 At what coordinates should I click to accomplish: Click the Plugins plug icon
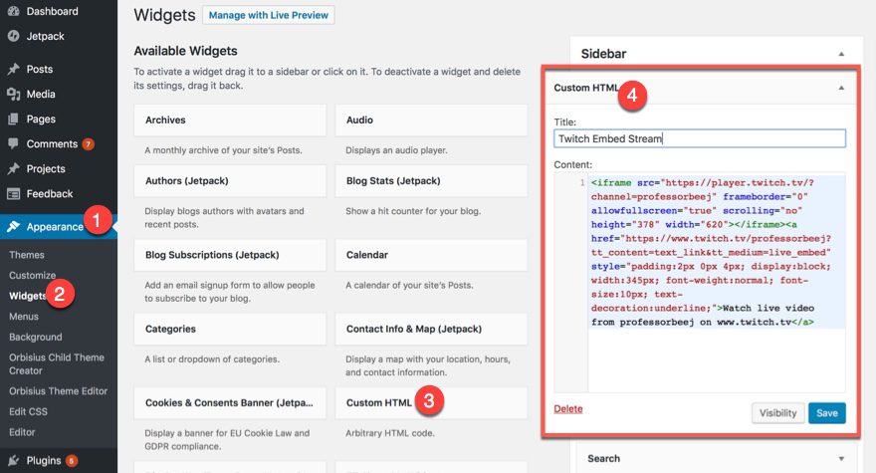[13, 460]
